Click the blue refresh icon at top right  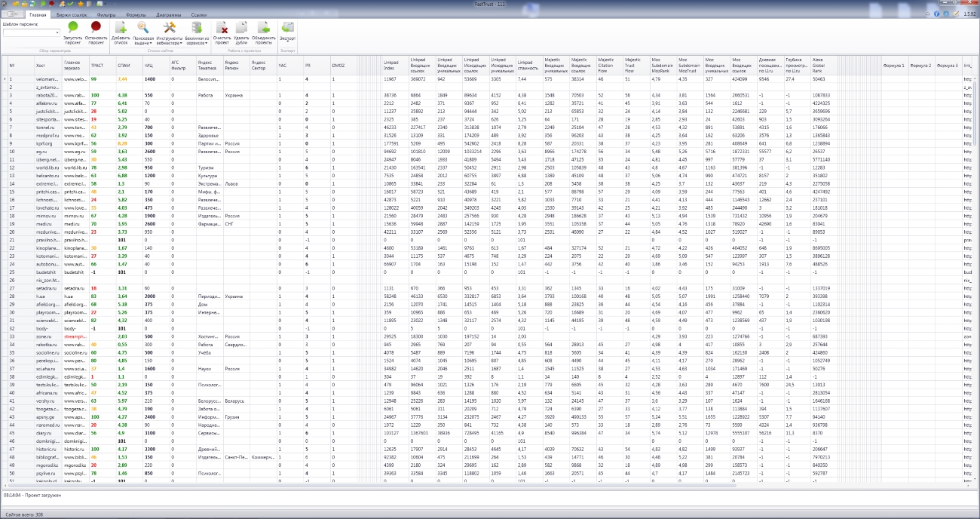(x=945, y=14)
